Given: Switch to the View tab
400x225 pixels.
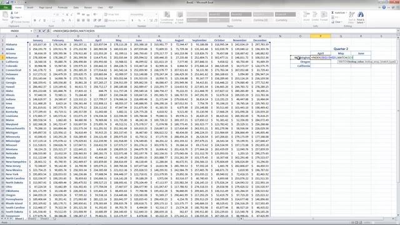Looking at the screenshot, I should tap(100, 7).
